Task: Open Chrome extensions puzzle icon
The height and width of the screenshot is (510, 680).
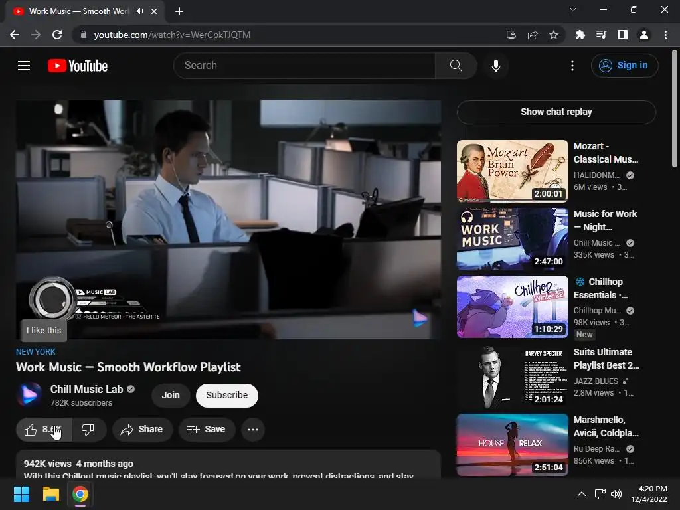Action: click(580, 35)
